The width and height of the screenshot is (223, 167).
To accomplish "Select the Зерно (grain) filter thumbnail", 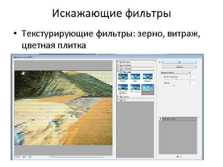I will click(x=135, y=77).
